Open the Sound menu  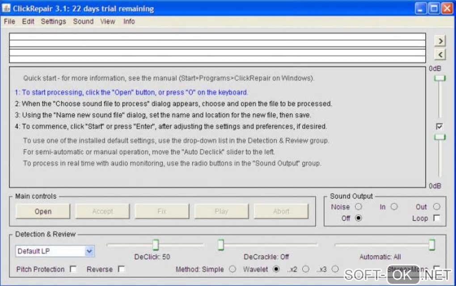coord(83,21)
